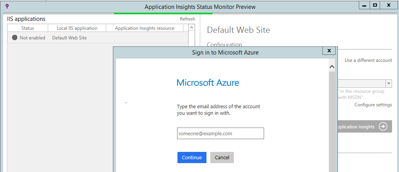
Task: Click the Default Web Site heading
Action: pyautogui.click(x=239, y=30)
